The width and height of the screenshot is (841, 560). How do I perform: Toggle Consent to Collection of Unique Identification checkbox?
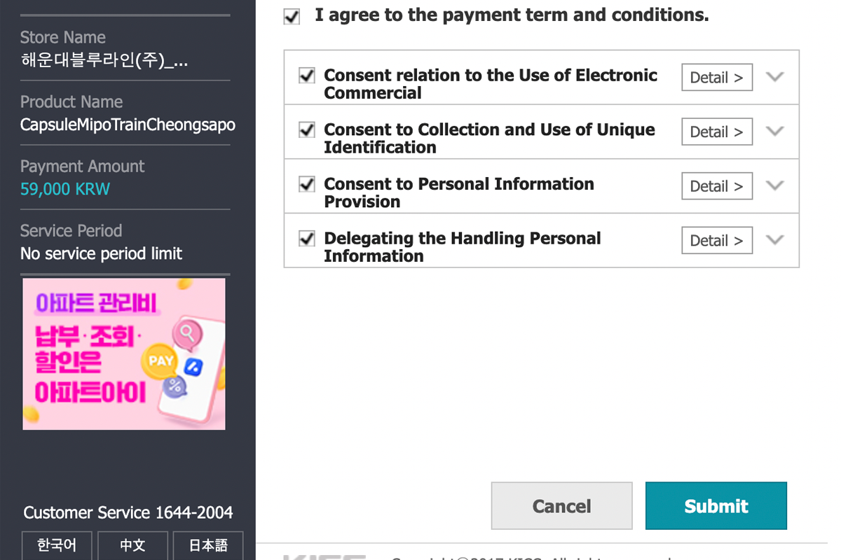click(x=306, y=130)
